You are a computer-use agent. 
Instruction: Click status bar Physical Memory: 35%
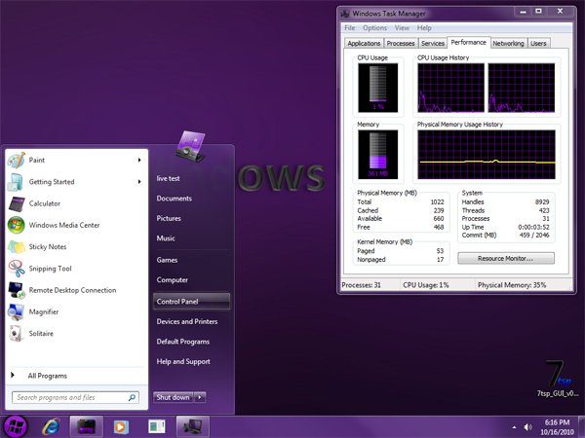pyautogui.click(x=512, y=285)
